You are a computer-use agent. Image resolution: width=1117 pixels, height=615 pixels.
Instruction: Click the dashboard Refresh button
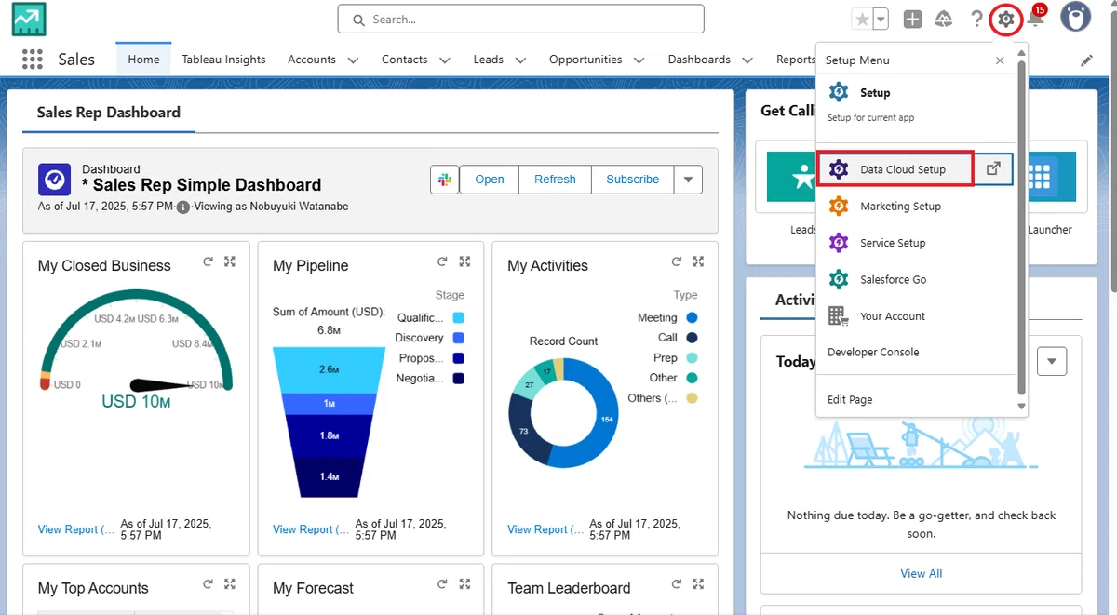[x=555, y=180]
